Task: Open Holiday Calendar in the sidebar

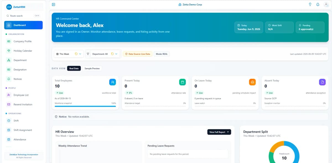Action: [x=24, y=51]
